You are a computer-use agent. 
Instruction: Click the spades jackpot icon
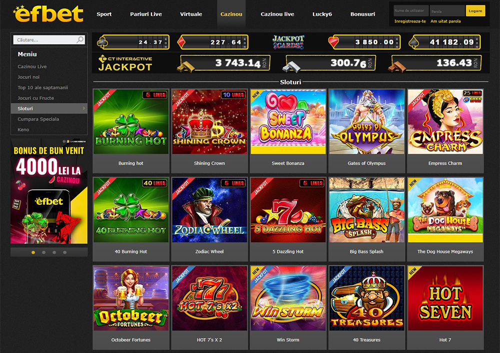pos(413,42)
